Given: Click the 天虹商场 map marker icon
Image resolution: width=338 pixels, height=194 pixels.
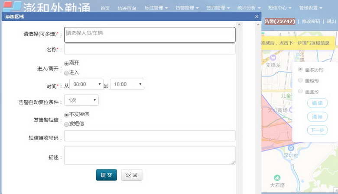Looking at the screenshot, I should tap(291, 110).
